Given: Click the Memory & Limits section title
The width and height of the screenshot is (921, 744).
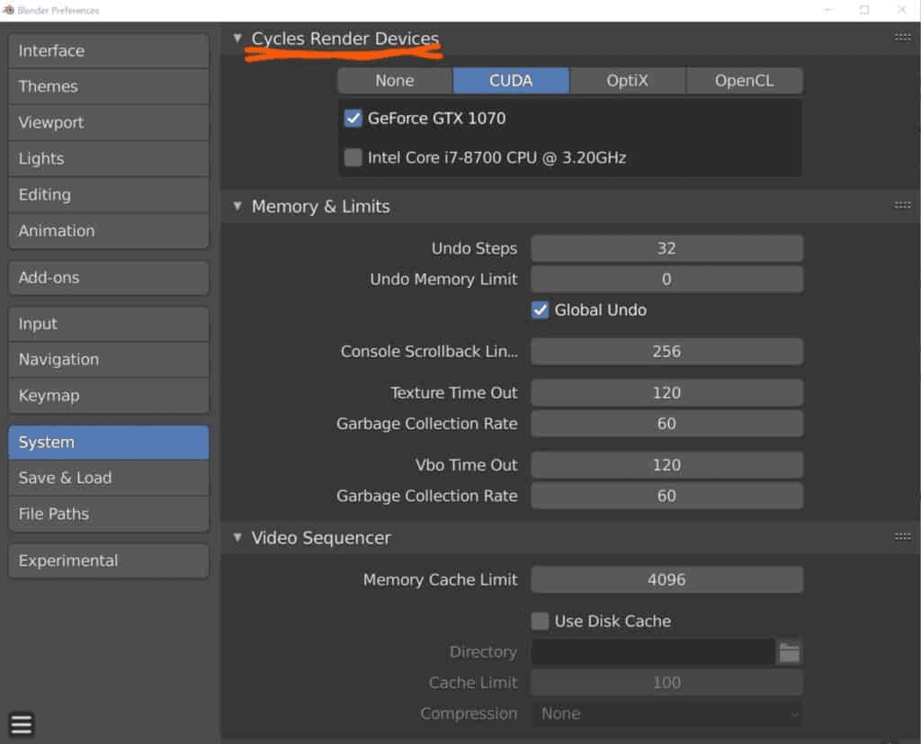Looking at the screenshot, I should tap(321, 207).
